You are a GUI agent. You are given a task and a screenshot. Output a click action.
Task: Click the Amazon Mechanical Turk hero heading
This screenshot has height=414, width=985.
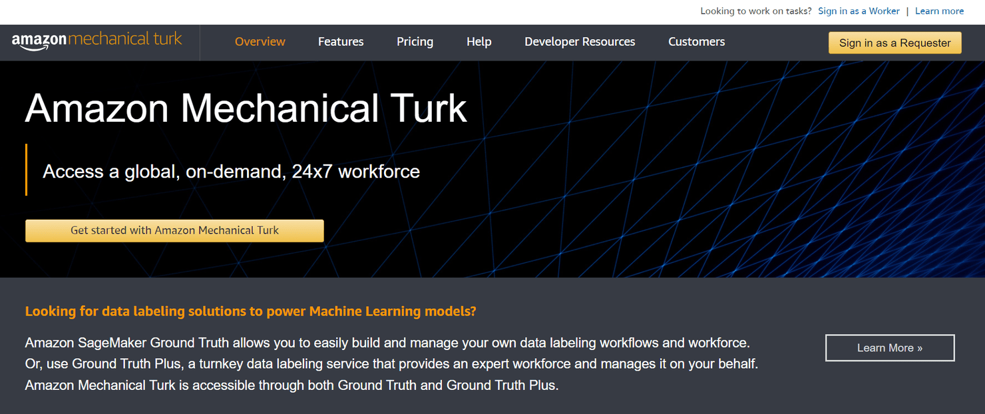[246, 108]
